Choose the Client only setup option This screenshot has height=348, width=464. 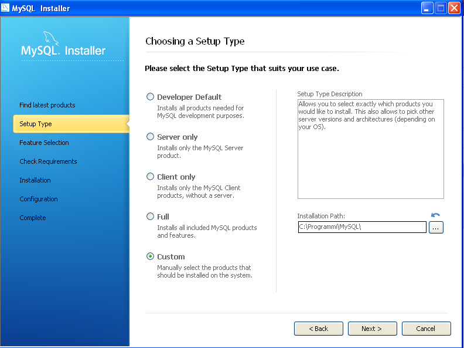151,177
